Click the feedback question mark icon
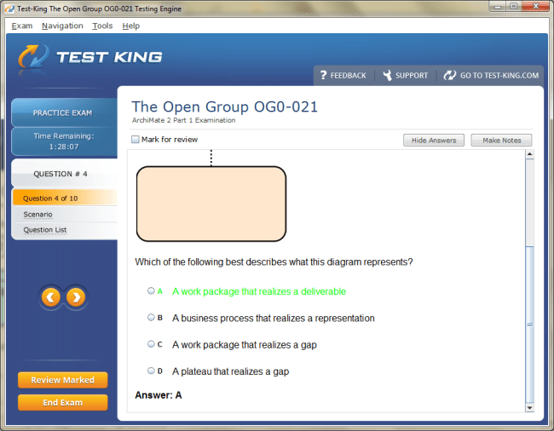Image resolution: width=554 pixels, height=431 pixels. pos(323,75)
